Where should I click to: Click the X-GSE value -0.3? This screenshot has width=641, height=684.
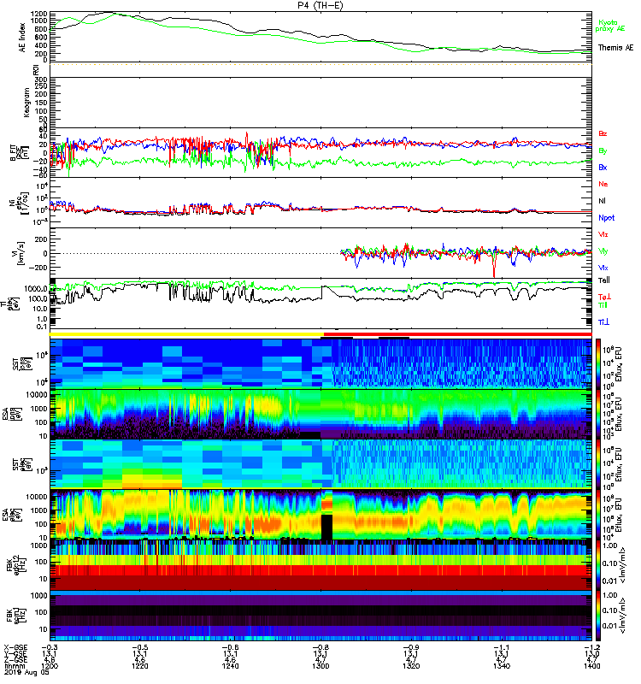point(50,648)
